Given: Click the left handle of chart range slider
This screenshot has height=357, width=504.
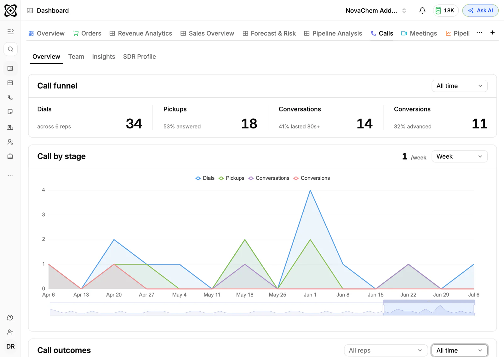Looking at the screenshot, I should coord(383,309).
